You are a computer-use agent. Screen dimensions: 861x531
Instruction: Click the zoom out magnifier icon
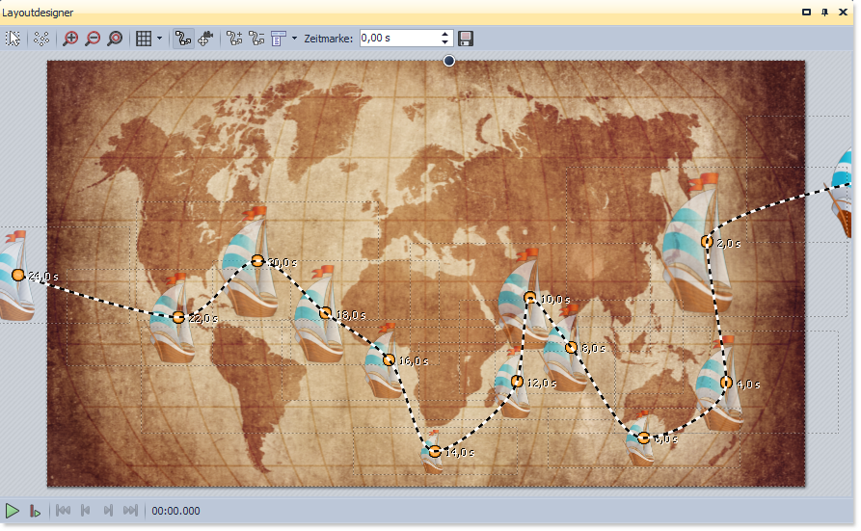93,39
